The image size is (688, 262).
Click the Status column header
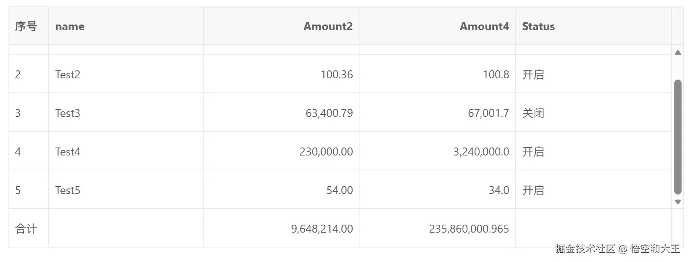click(538, 27)
